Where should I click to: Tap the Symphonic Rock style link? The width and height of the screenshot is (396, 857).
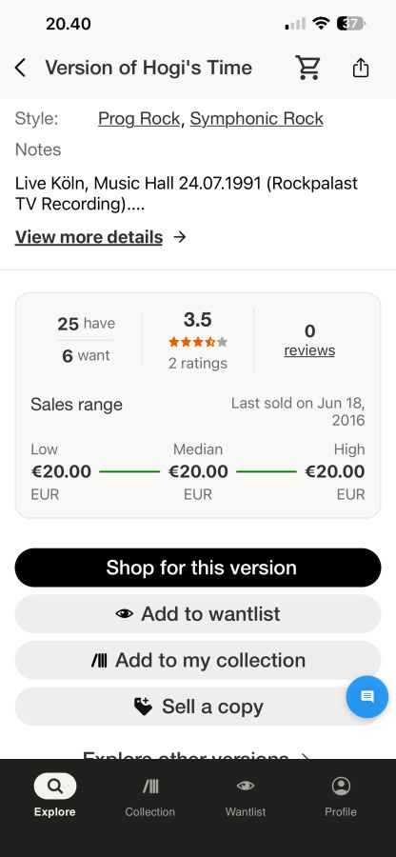coord(257,119)
